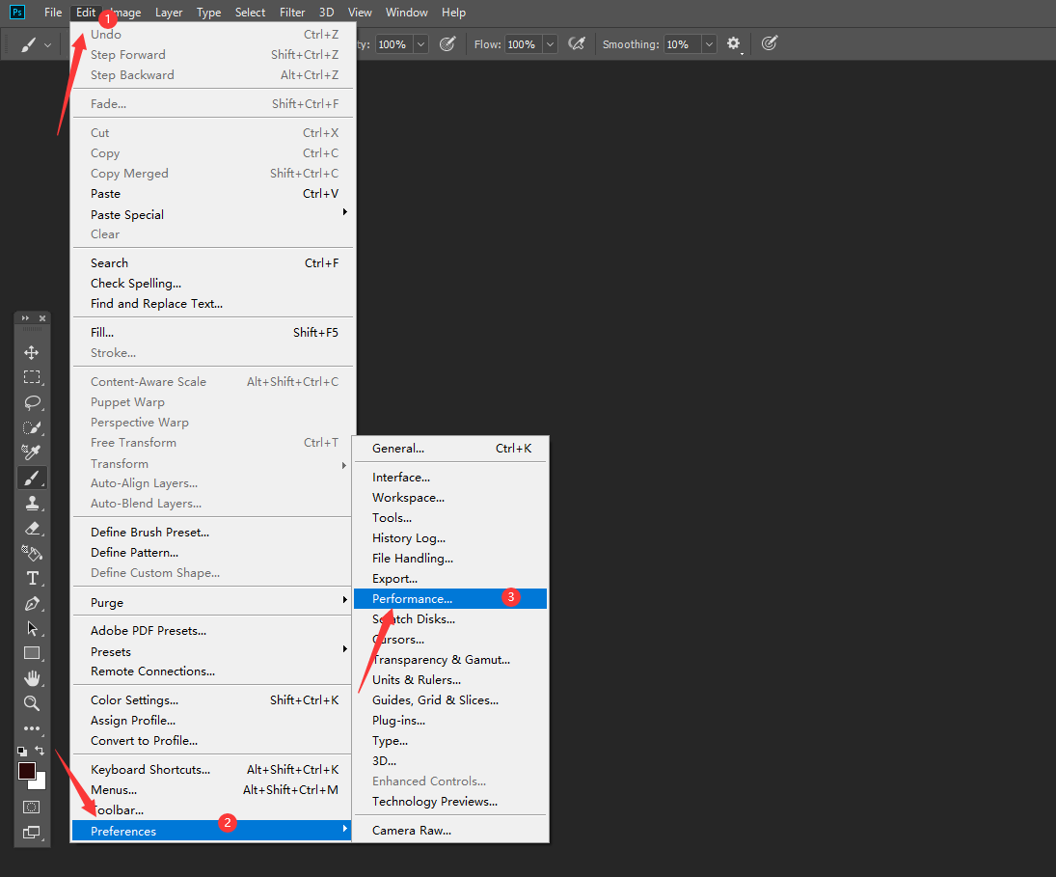Open the Window menu
The width and height of the screenshot is (1056, 877).
coord(406,13)
